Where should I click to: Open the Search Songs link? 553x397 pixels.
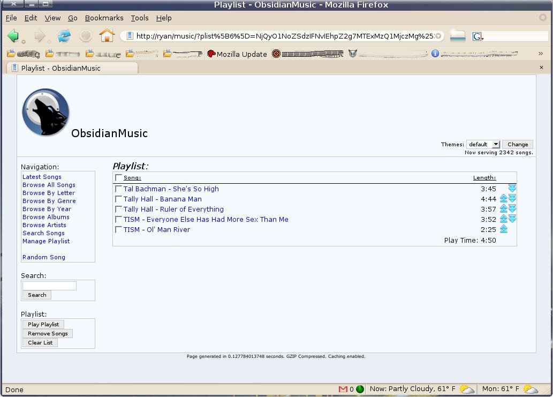click(44, 233)
